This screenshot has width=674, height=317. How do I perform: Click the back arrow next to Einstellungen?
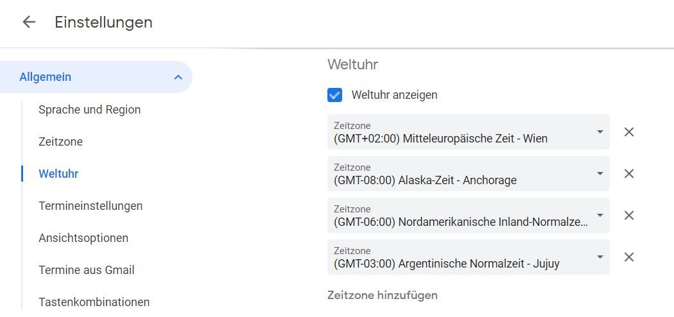point(29,22)
